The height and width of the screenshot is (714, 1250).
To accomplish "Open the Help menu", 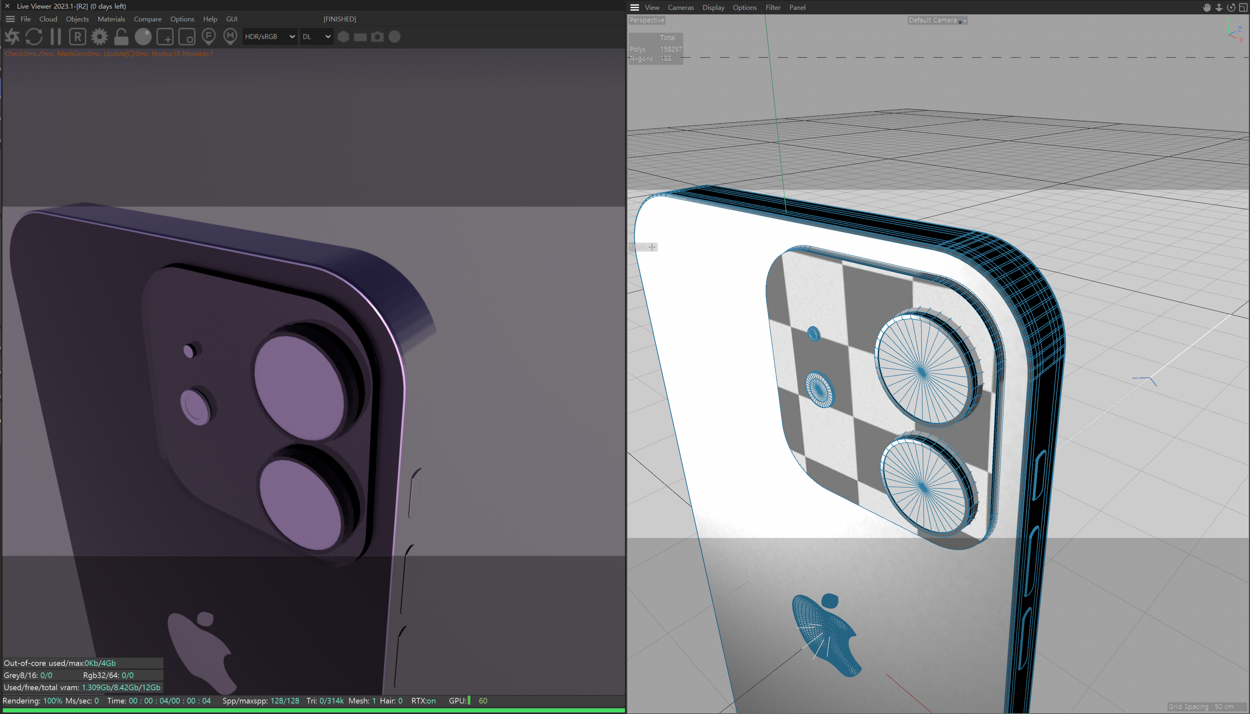I will click(210, 19).
